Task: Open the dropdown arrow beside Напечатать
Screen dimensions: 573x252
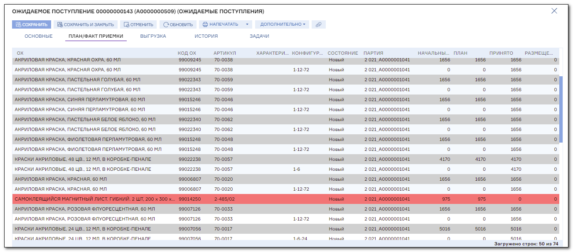Action: click(247, 24)
